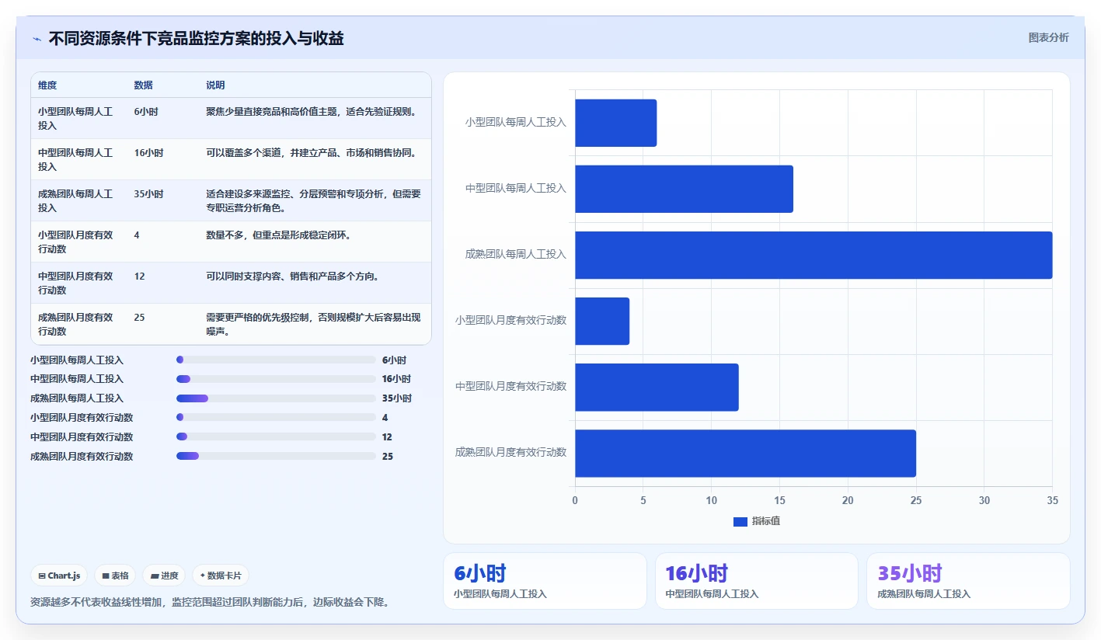Click the 成熟团队每周人工投入 progress bar at 35小时
1101x640 pixels.
pos(276,398)
